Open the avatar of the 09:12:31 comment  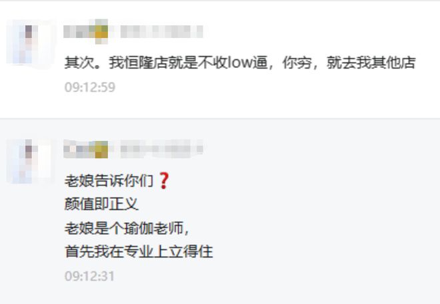coord(29,161)
